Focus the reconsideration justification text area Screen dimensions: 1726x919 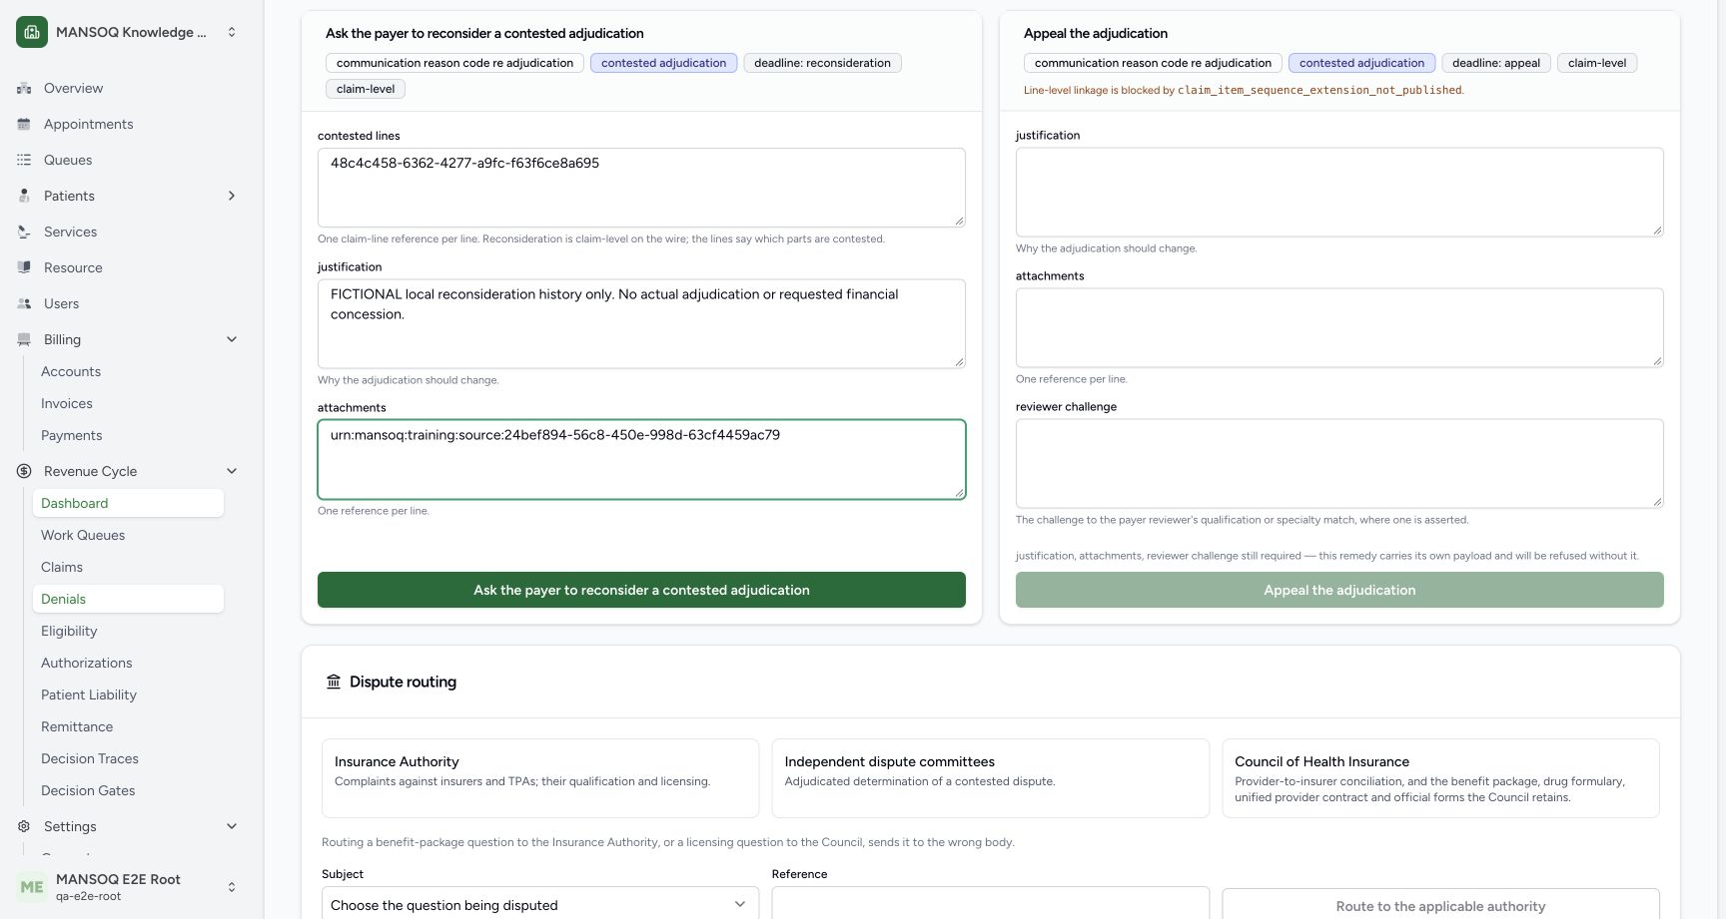(641, 323)
